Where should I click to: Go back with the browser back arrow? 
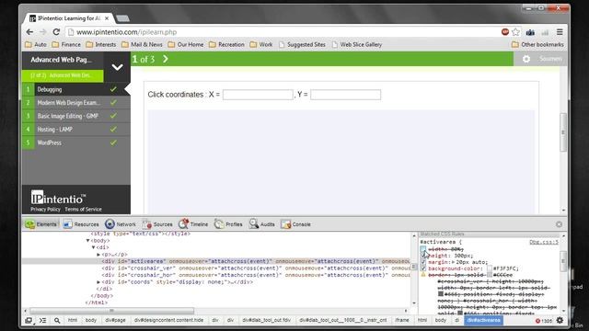29,32
